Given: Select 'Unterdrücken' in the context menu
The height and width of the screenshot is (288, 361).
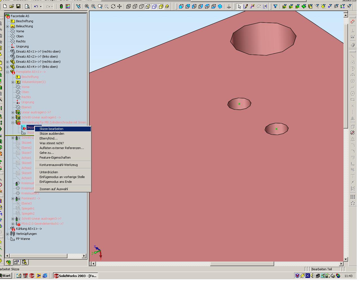Looking at the screenshot, I should [49, 172].
